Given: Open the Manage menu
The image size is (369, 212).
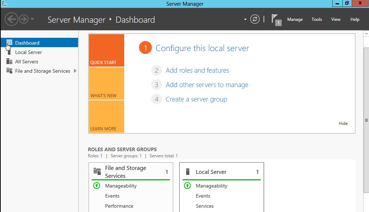Looking at the screenshot, I should (295, 19).
